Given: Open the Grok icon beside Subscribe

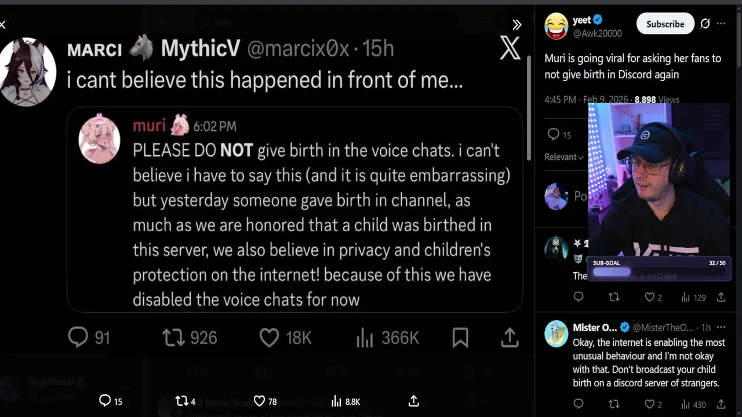Looking at the screenshot, I should pos(705,24).
